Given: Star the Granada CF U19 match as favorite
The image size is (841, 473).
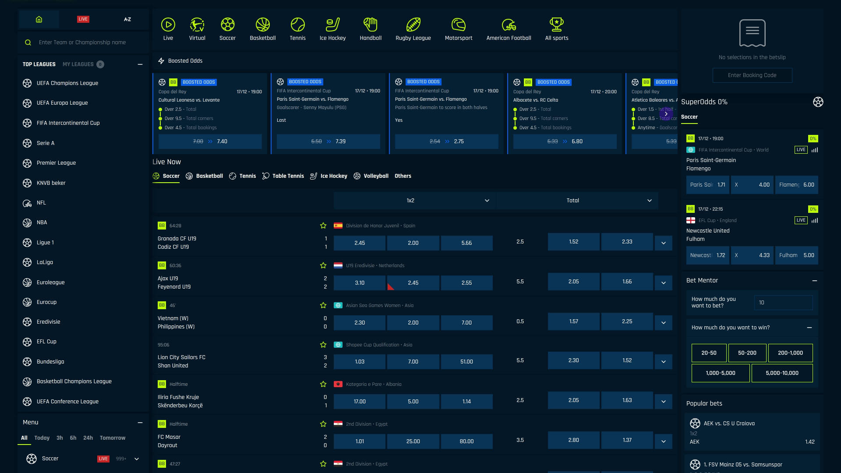Looking at the screenshot, I should [x=323, y=226].
